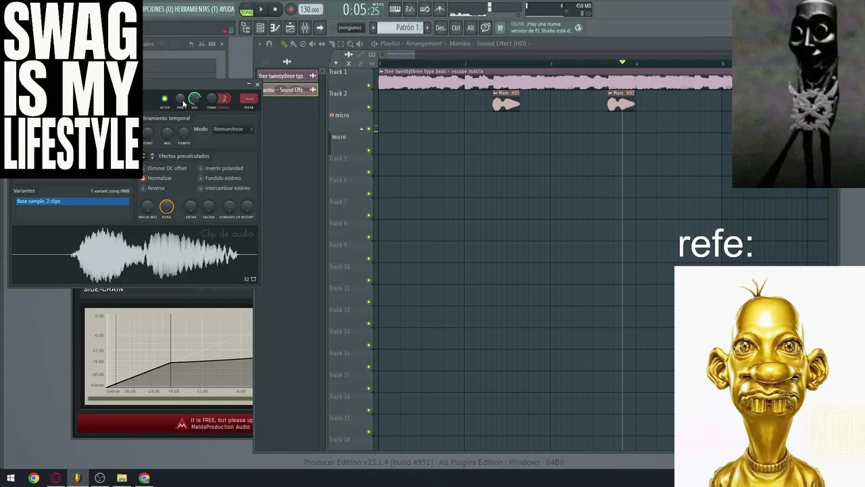Enable Fundido estéreo option
Viewport: 865px width, 487px height.
219,179
